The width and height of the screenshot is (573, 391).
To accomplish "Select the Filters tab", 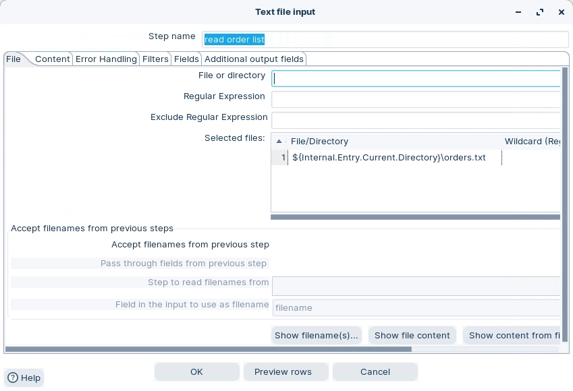I will tap(155, 59).
